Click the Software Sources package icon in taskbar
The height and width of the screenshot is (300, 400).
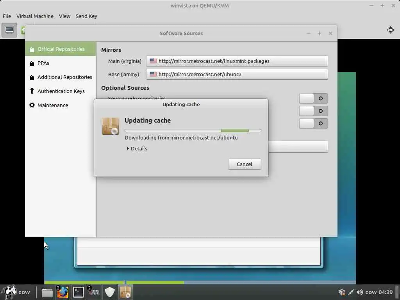125,292
